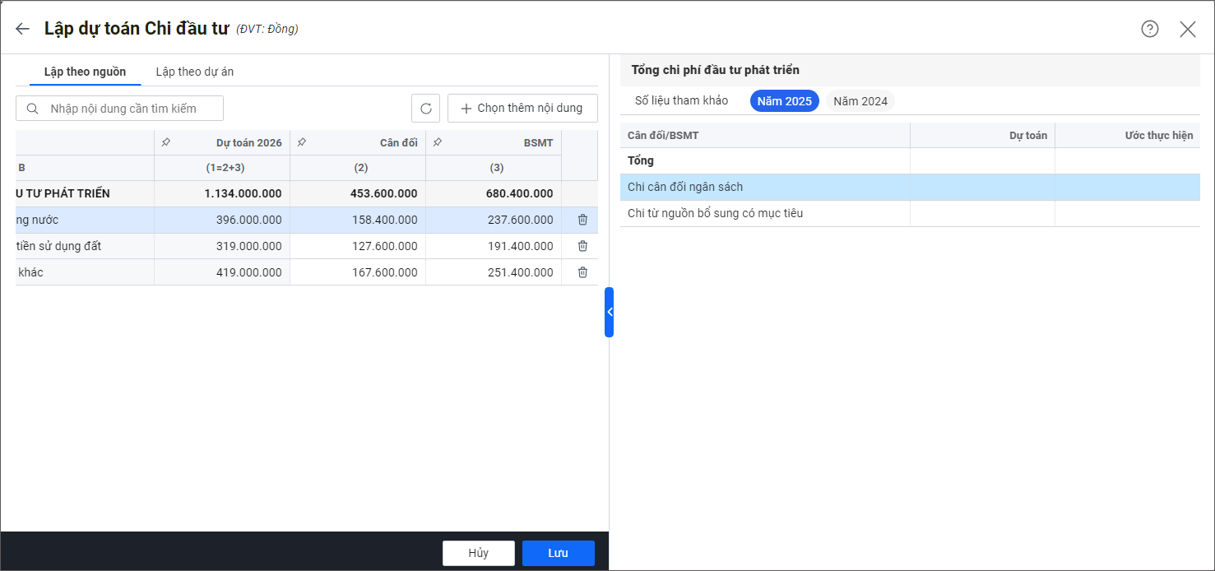1215x571 pixels.
Task: Switch to Lập theo dự án tab
Action: [x=195, y=72]
